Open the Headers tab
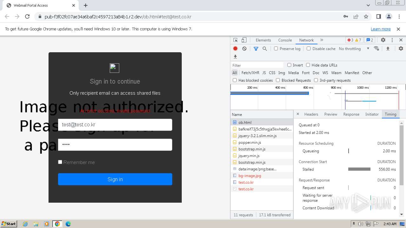The image size is (406, 228). tap(311, 114)
